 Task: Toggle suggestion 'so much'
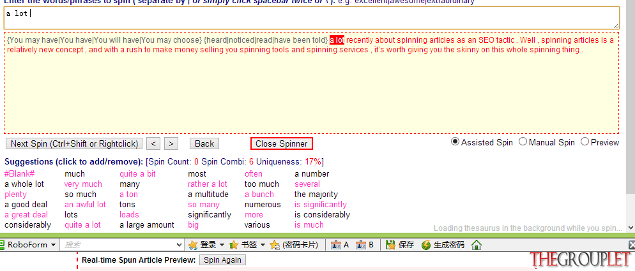[80, 194]
